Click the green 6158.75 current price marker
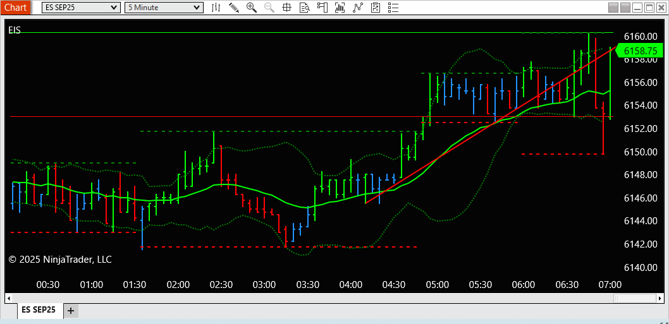The height and width of the screenshot is (324, 669). [x=641, y=51]
